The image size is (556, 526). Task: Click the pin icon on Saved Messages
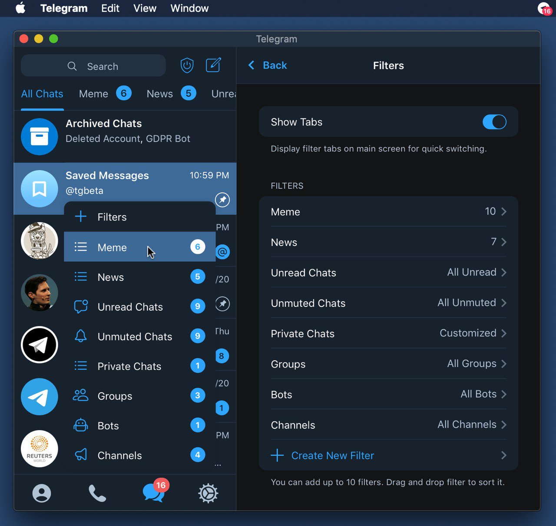click(x=222, y=200)
